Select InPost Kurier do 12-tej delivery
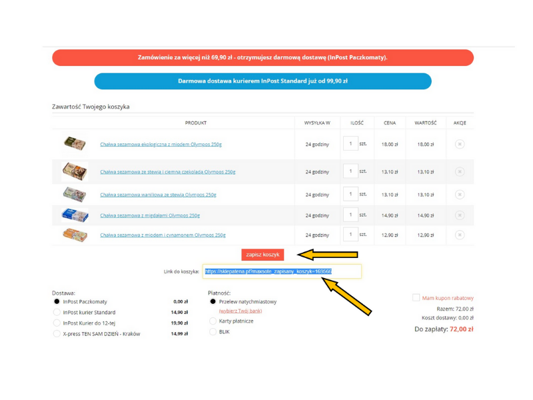Screen dimensions: 533x400 57,323
